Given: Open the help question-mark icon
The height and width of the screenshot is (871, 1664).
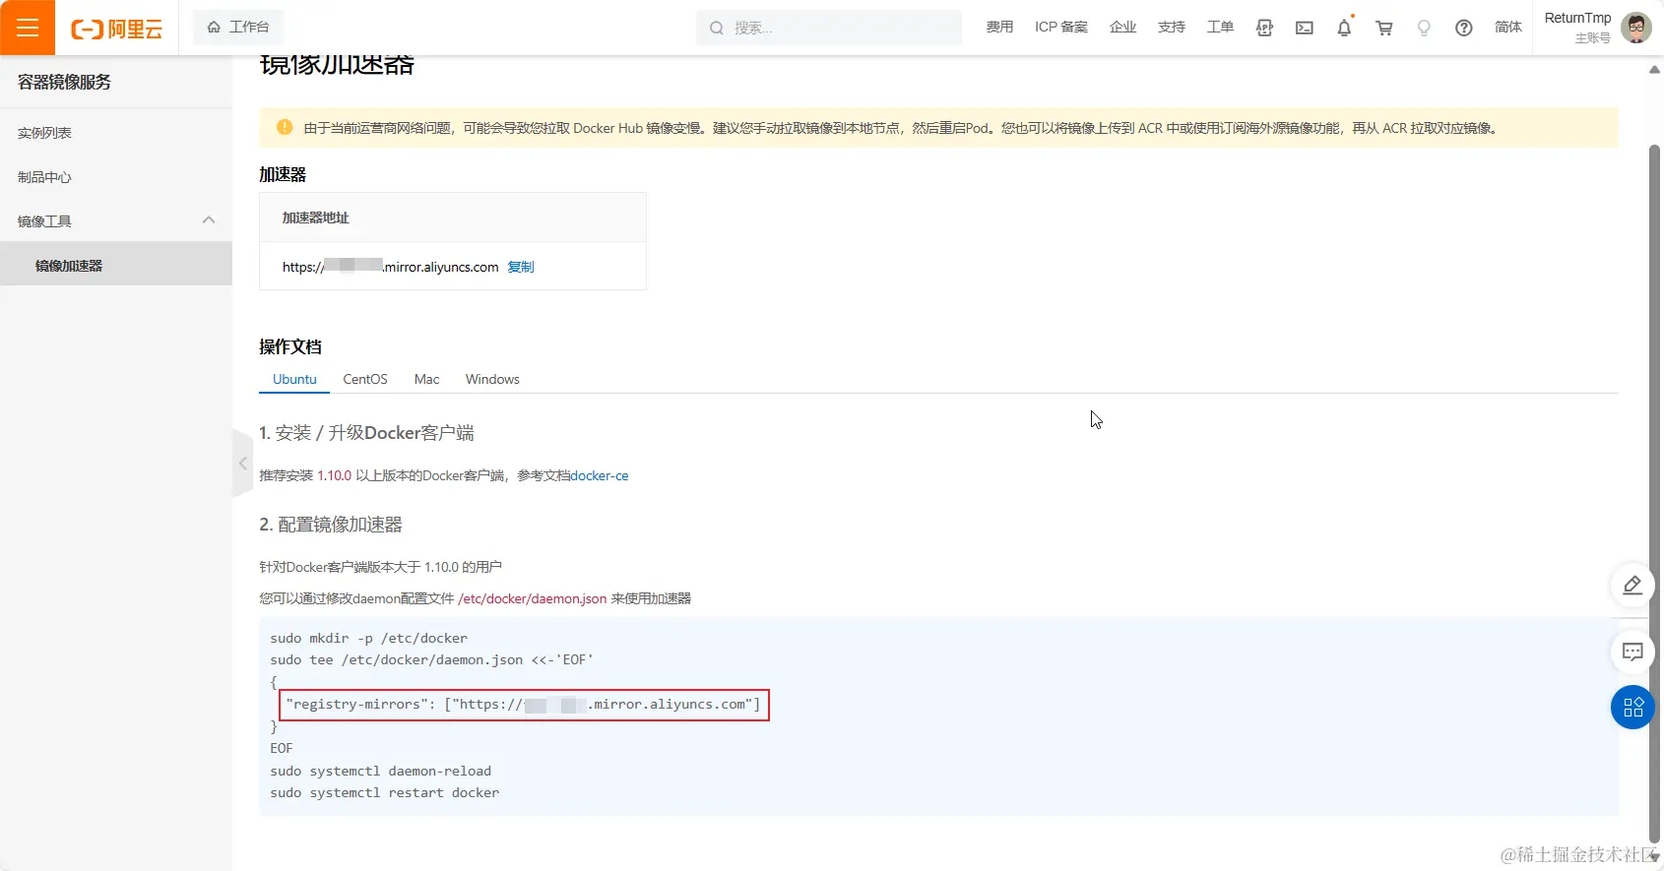Looking at the screenshot, I should pyautogui.click(x=1464, y=29).
